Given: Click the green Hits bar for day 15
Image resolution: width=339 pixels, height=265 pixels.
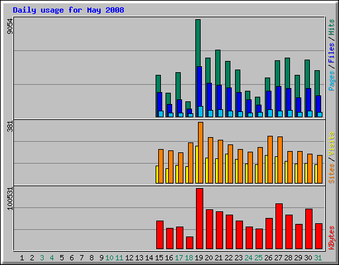Looking at the screenshot, I should pos(158,83).
